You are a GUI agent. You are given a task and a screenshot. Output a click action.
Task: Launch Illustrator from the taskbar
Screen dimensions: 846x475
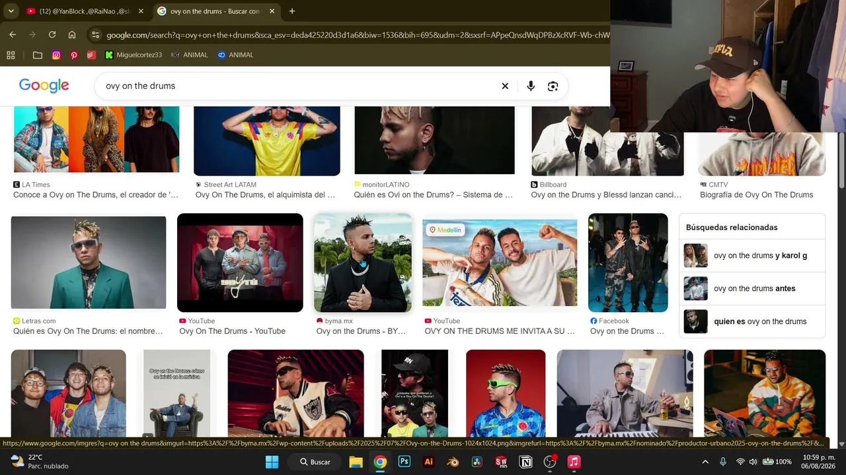428,462
